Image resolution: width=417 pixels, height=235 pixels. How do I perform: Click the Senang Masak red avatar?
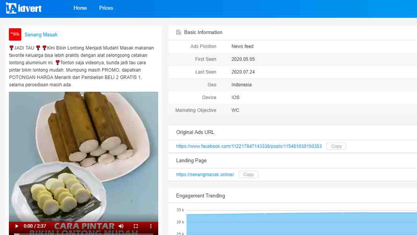[x=15, y=34]
